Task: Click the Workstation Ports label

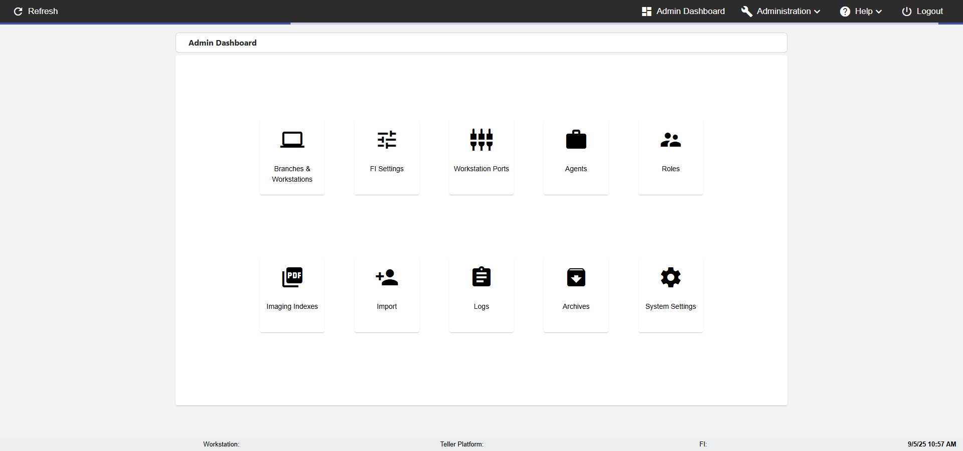Action: click(481, 169)
